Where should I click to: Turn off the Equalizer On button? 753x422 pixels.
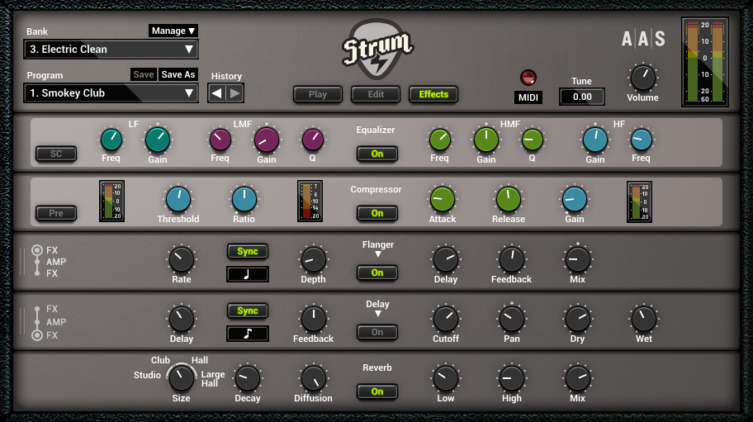[x=377, y=154]
